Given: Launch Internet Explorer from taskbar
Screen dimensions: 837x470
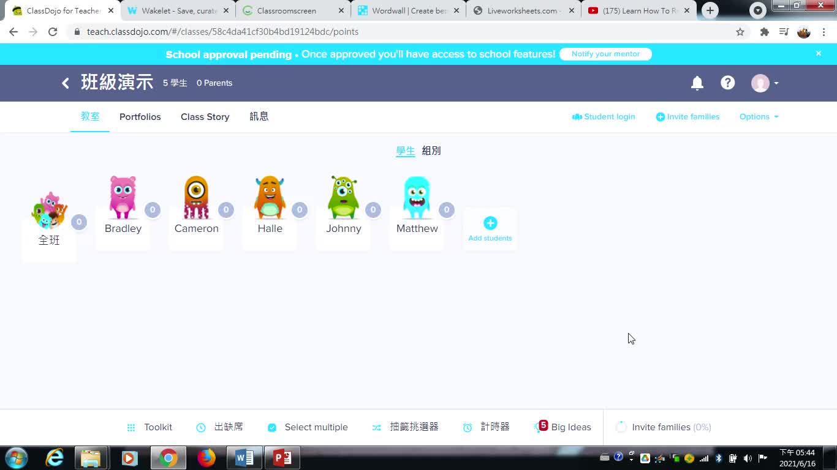Looking at the screenshot, I should click(55, 458).
